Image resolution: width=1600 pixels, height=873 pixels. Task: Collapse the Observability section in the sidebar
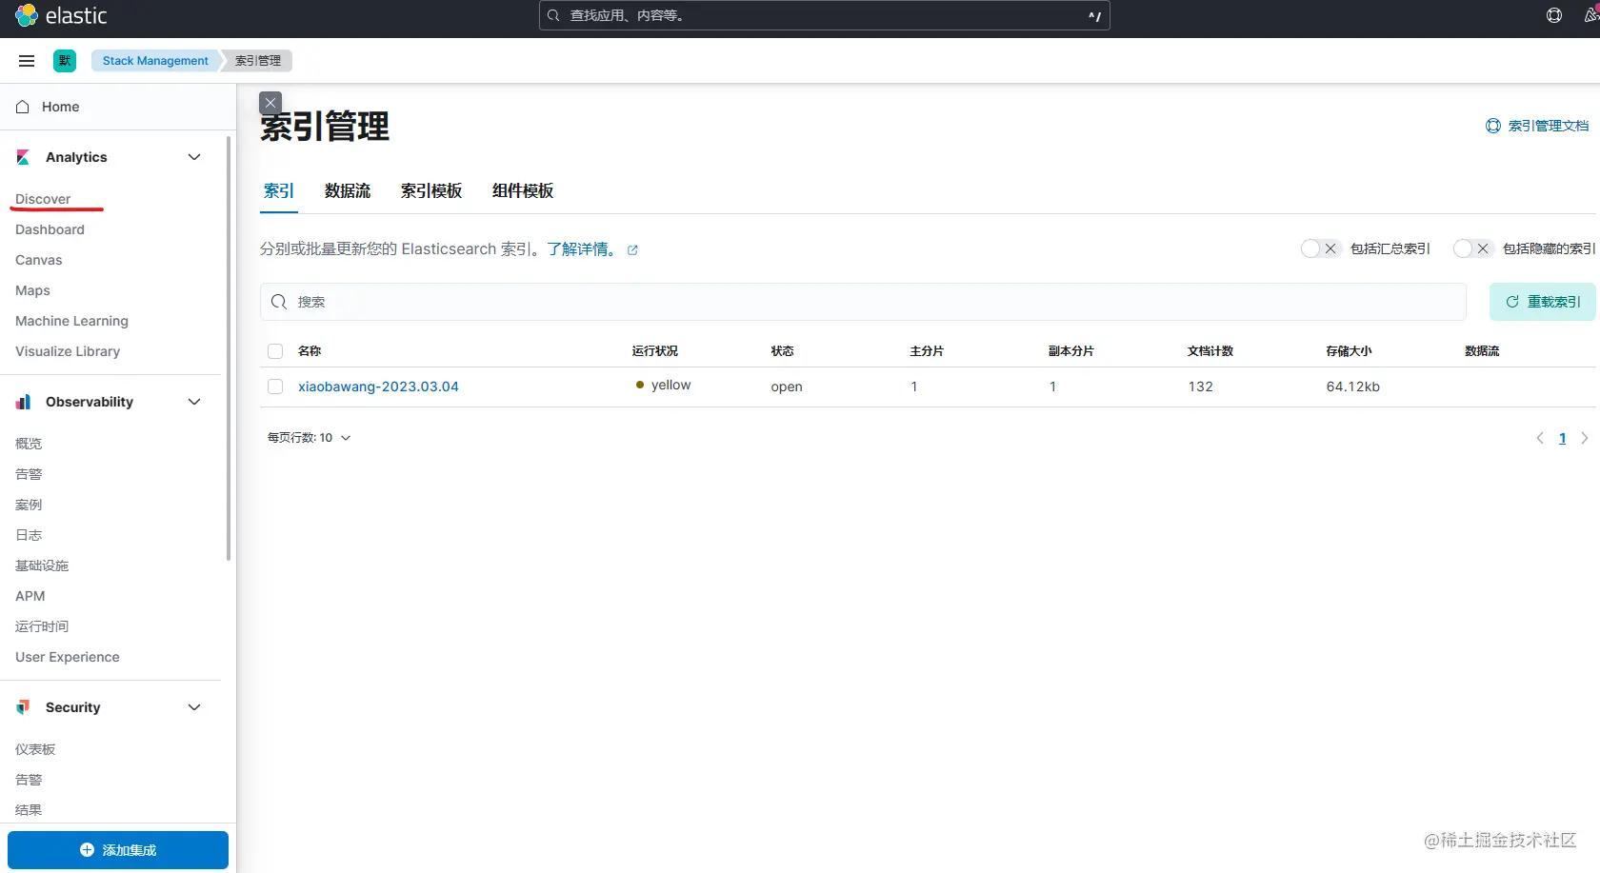click(x=194, y=402)
